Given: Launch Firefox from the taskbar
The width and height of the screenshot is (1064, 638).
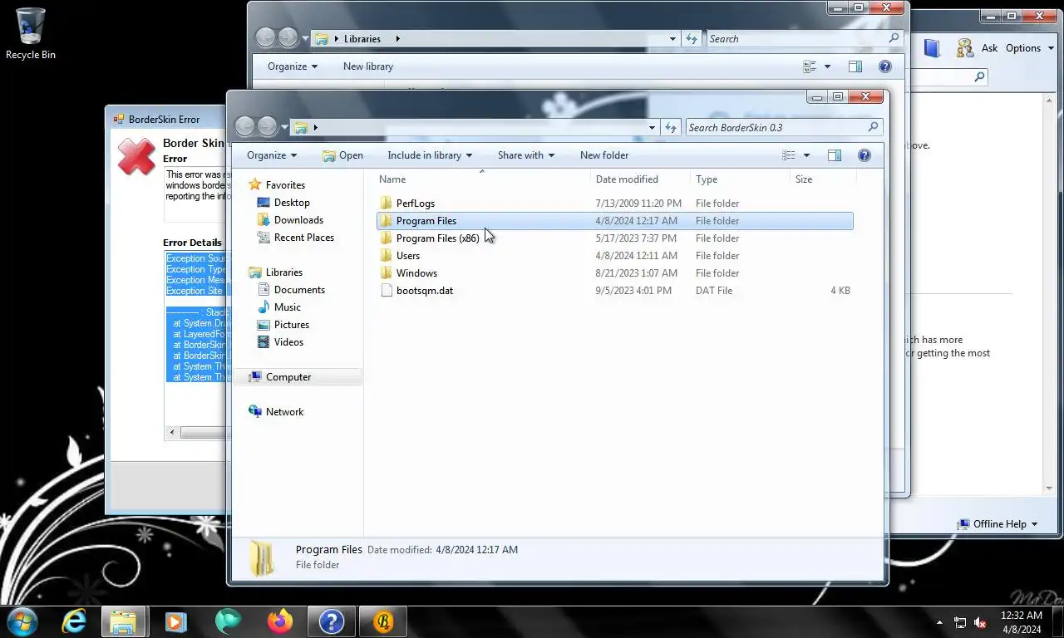Looking at the screenshot, I should pos(280,621).
